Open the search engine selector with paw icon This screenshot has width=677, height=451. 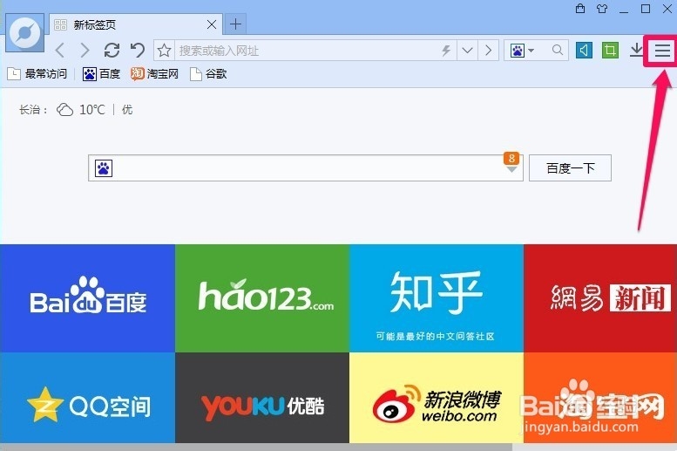[x=522, y=51]
